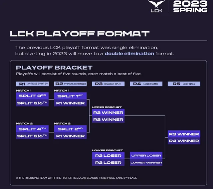Open the R5 LCK Finals header
Image resolution: width=213 pixels, height=189 pixels.
pyautogui.click(x=184, y=84)
